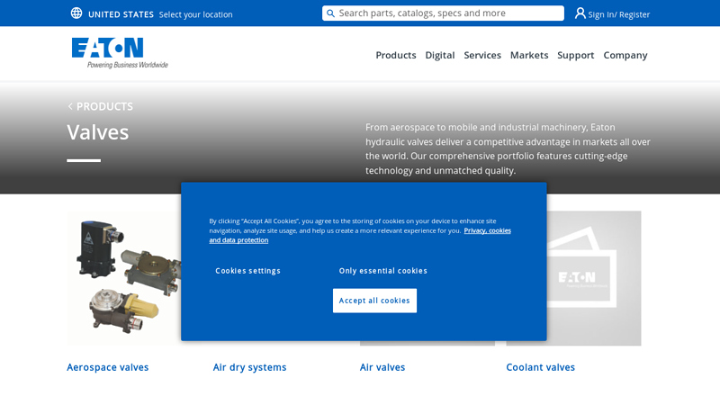Open the Markets menu
This screenshot has height=405, width=720.
pos(529,55)
